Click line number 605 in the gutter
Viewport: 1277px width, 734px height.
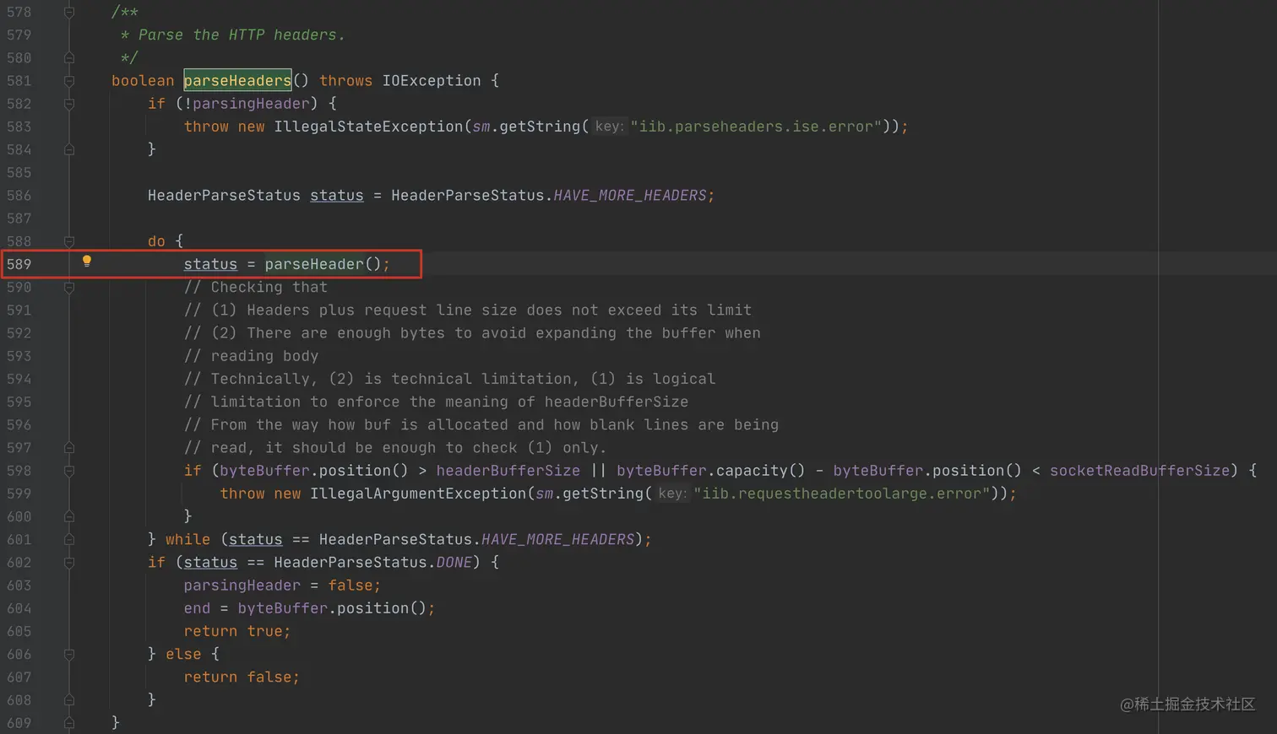[19, 631]
